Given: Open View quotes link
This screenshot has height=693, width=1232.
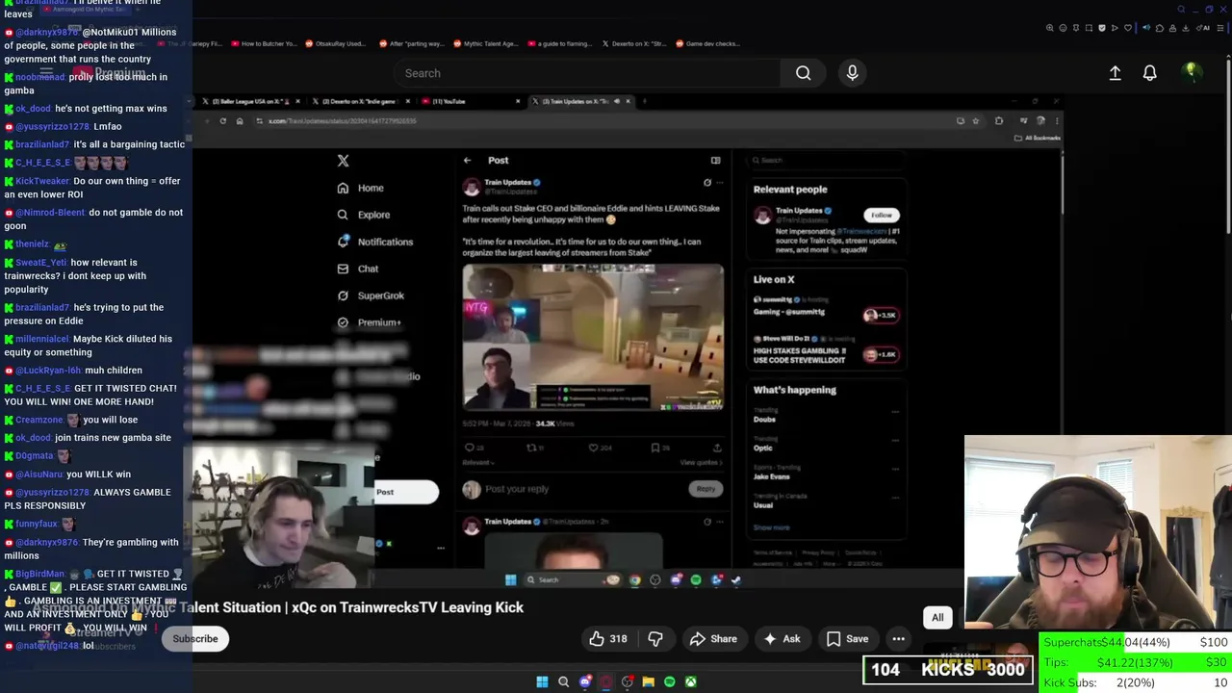Looking at the screenshot, I should pos(700,463).
